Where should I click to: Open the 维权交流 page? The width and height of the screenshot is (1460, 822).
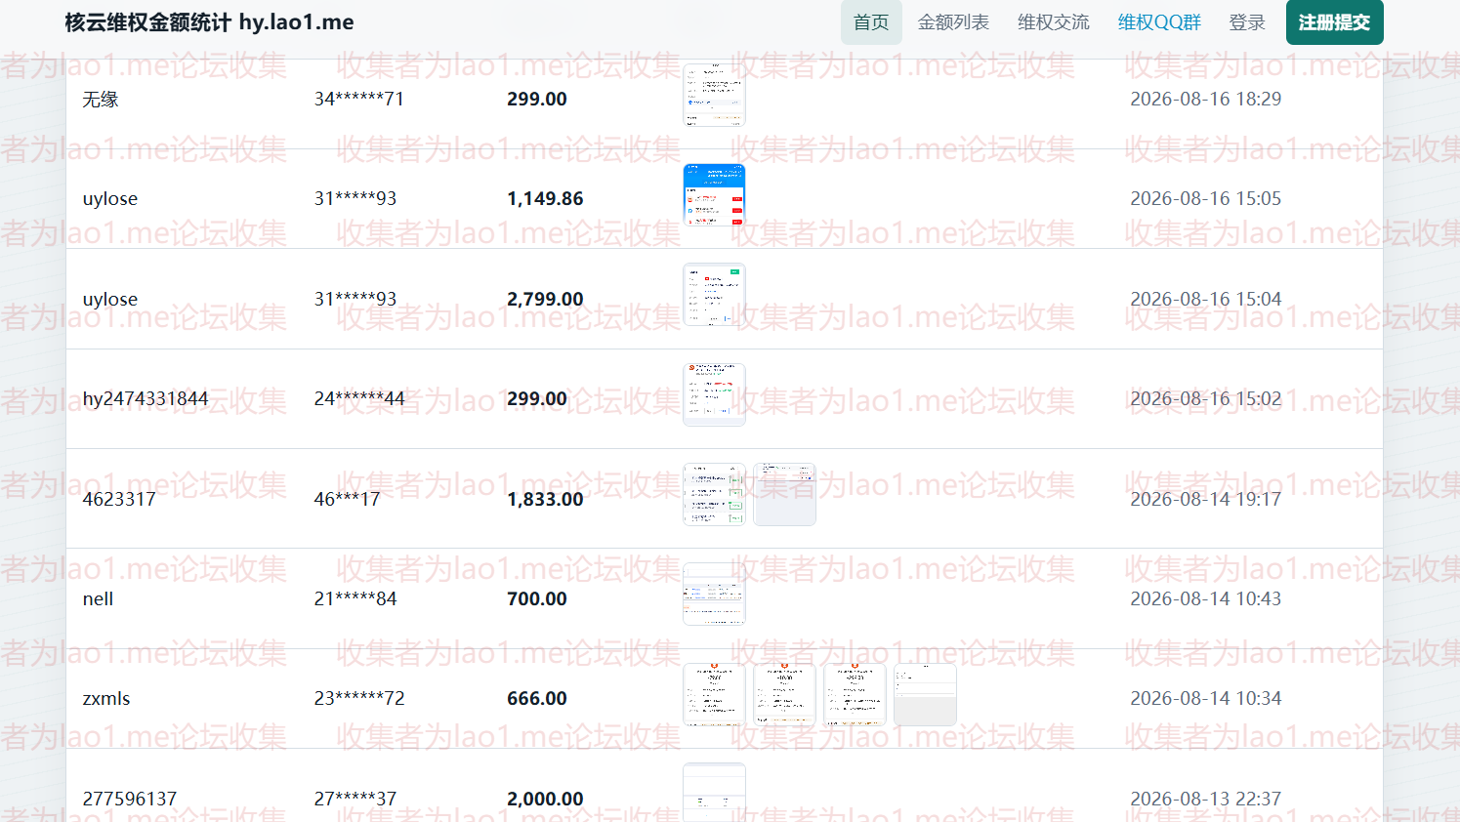1053,22
